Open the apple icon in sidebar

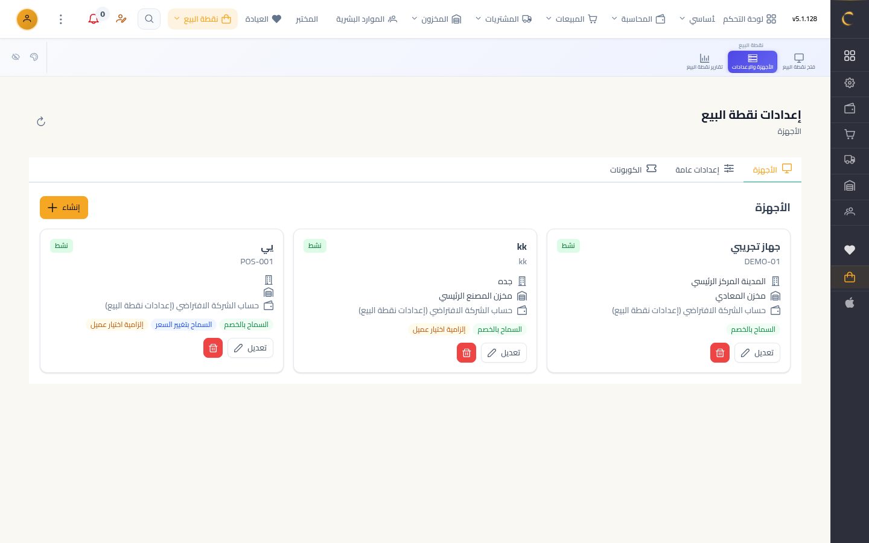[x=850, y=303]
